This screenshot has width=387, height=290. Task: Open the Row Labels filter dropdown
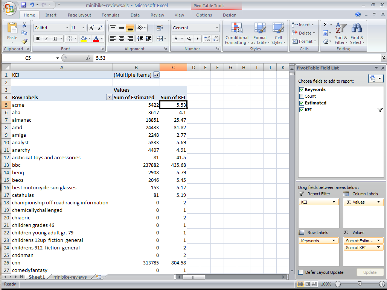point(109,97)
